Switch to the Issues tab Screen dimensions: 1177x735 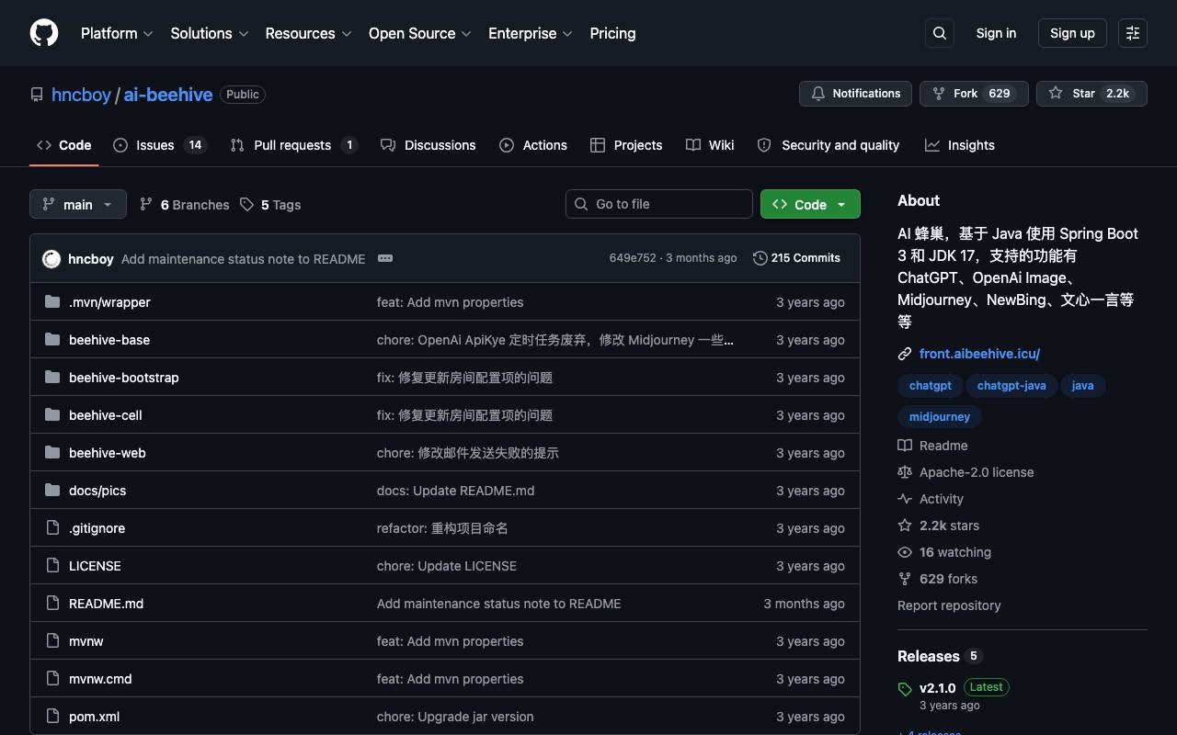pyautogui.click(x=160, y=145)
